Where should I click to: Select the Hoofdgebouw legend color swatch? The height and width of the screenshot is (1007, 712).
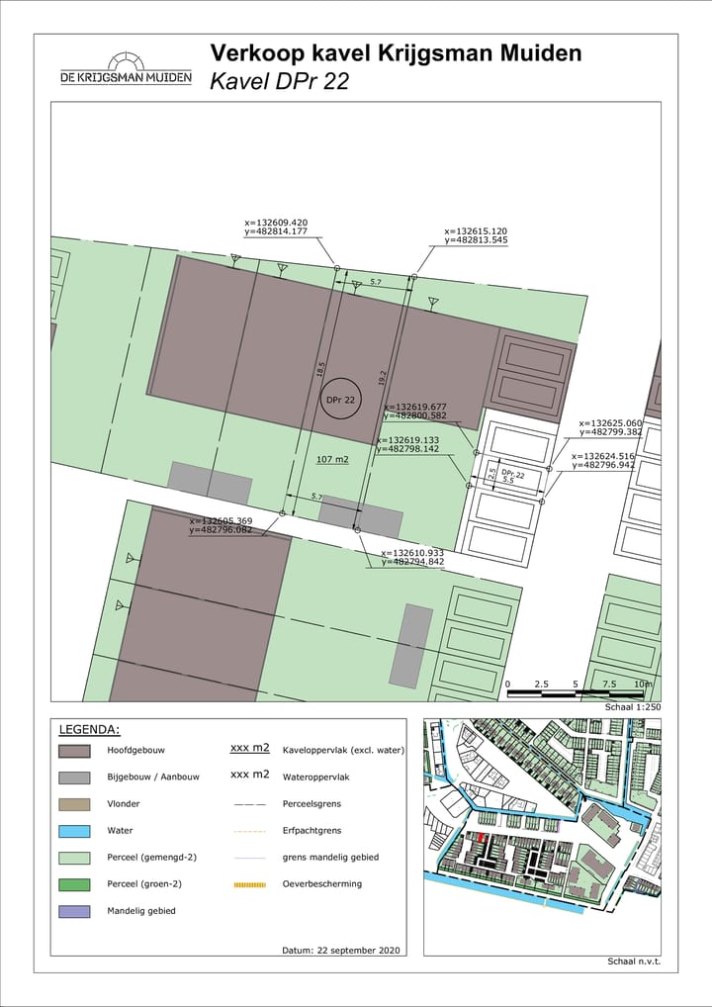[x=75, y=751]
